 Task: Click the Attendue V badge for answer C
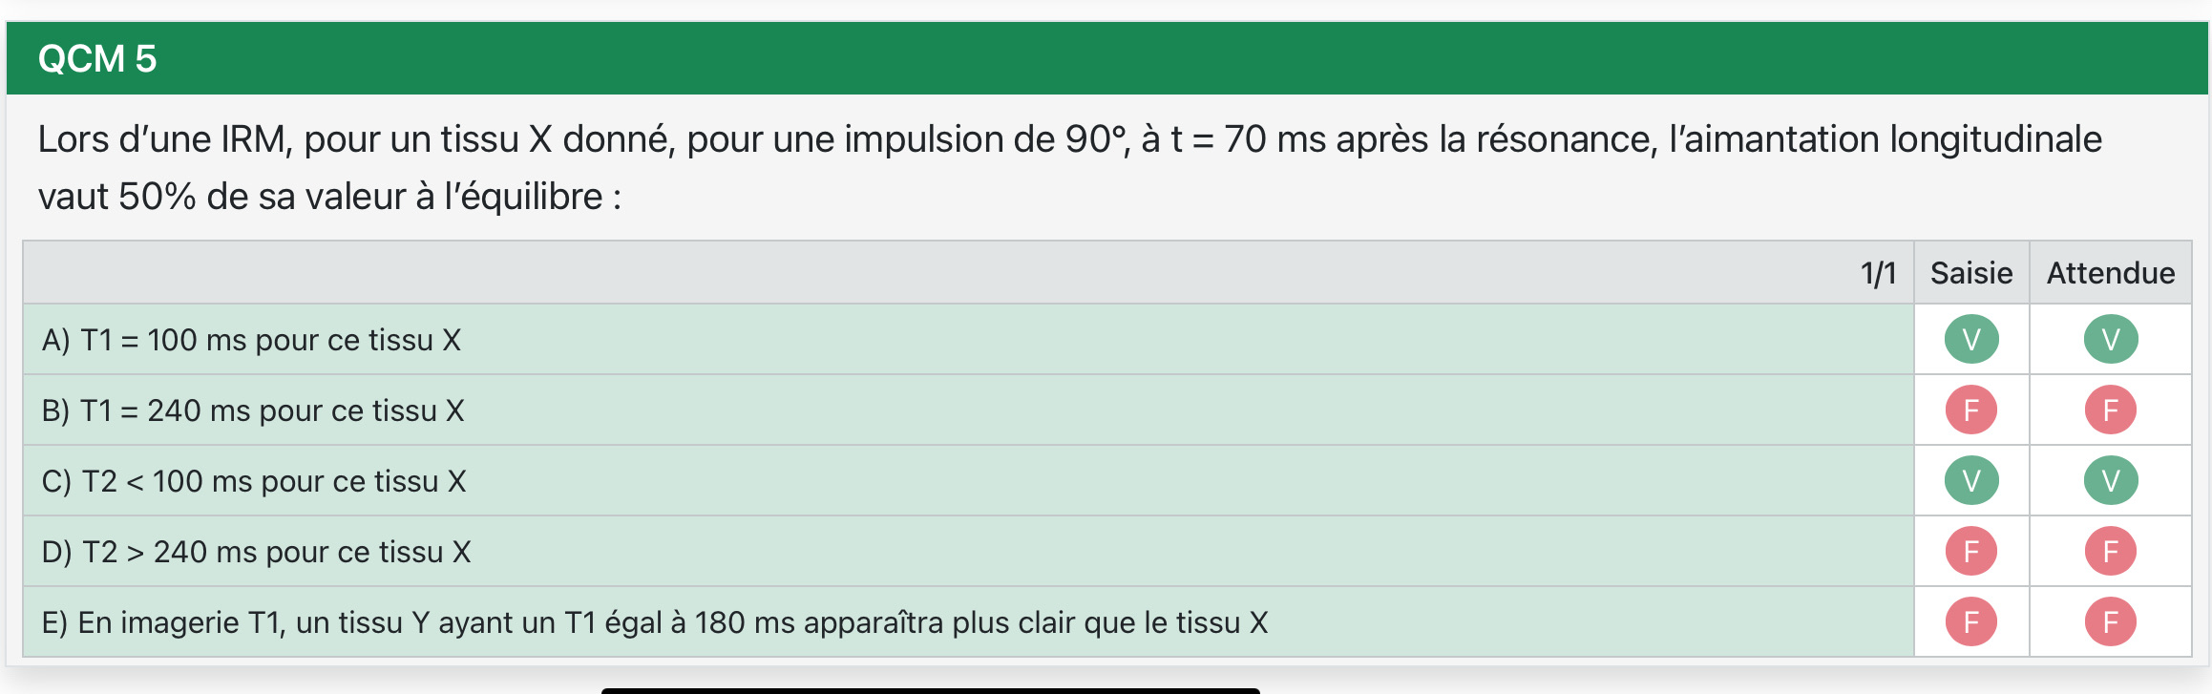tap(2111, 480)
